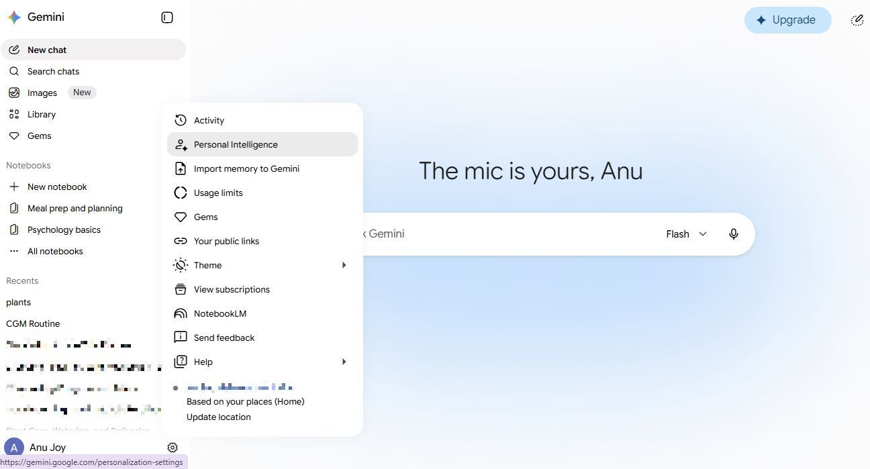Open the temporary chat icon at top right
Viewport: 870px width, 469px height.
(857, 20)
